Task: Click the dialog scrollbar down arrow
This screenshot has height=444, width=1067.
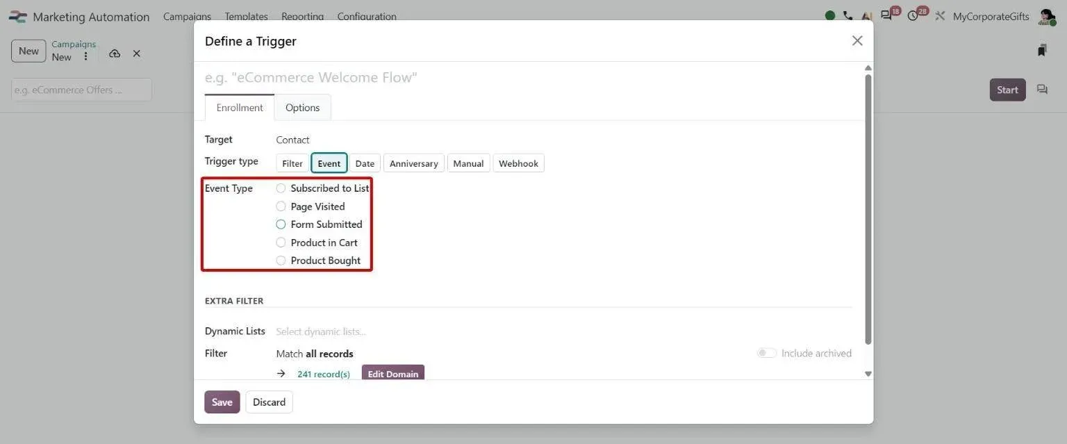Action: pyautogui.click(x=868, y=374)
